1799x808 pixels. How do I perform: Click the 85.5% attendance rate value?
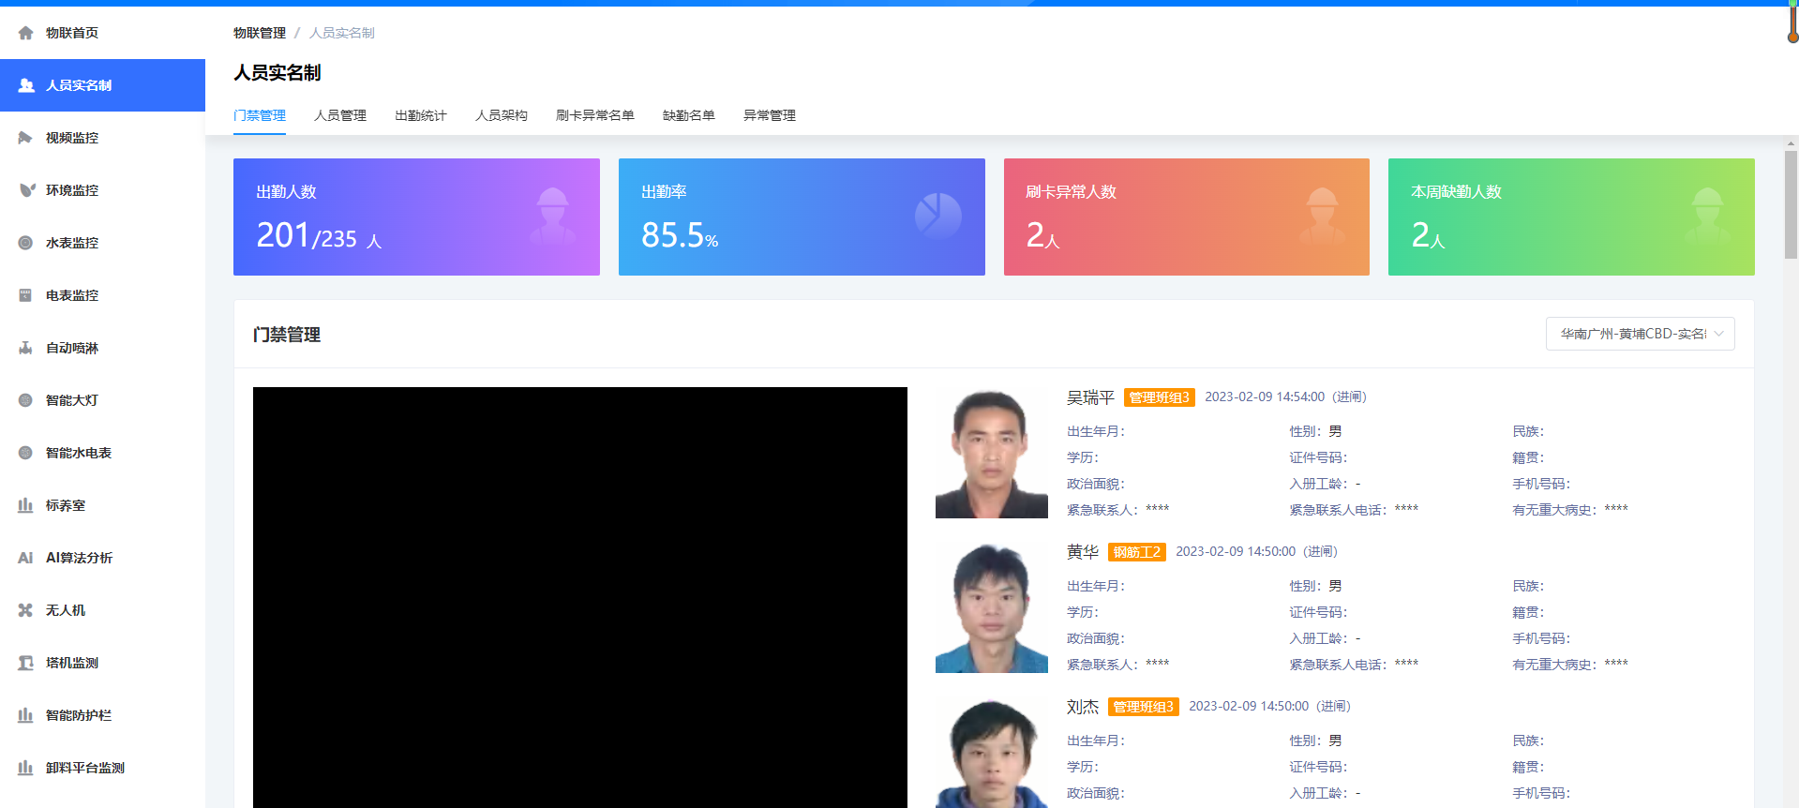tap(680, 235)
